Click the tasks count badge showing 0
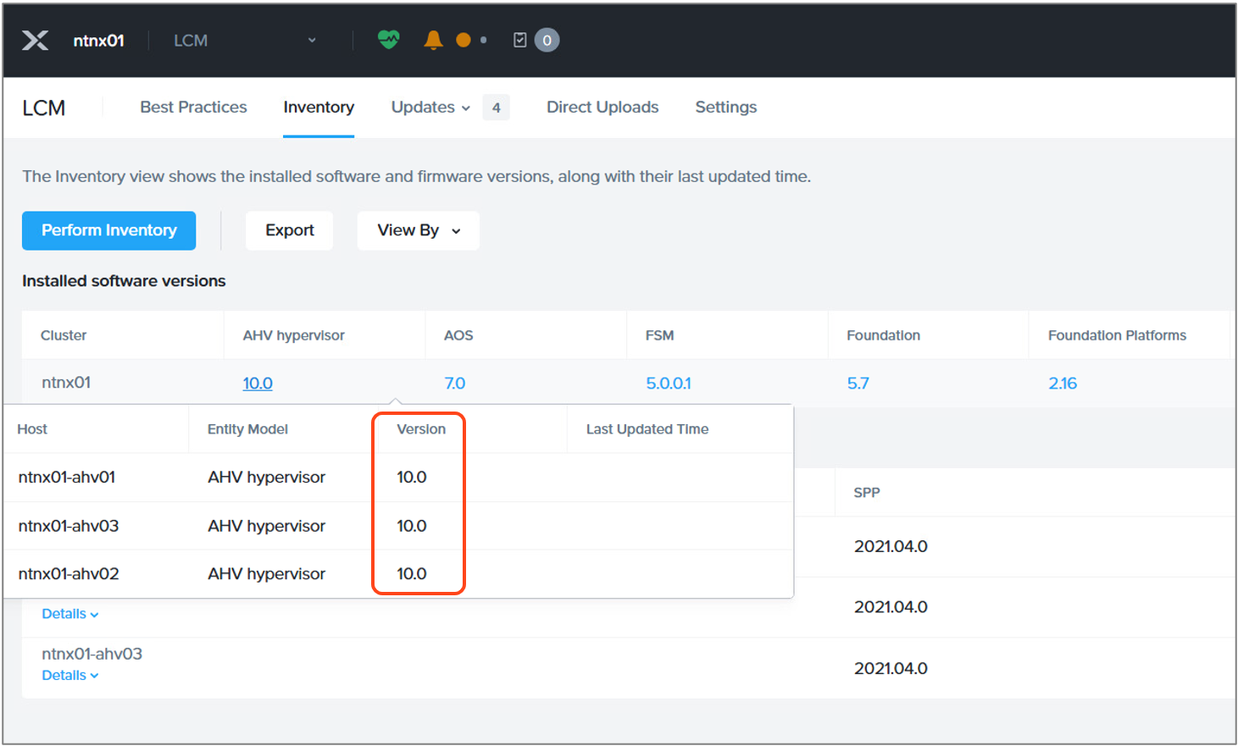 pos(547,40)
